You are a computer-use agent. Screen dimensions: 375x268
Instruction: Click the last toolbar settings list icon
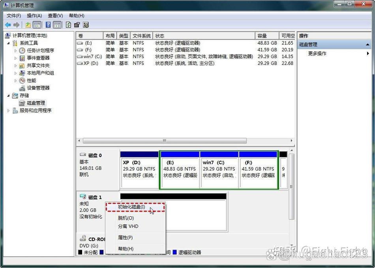click(86, 24)
